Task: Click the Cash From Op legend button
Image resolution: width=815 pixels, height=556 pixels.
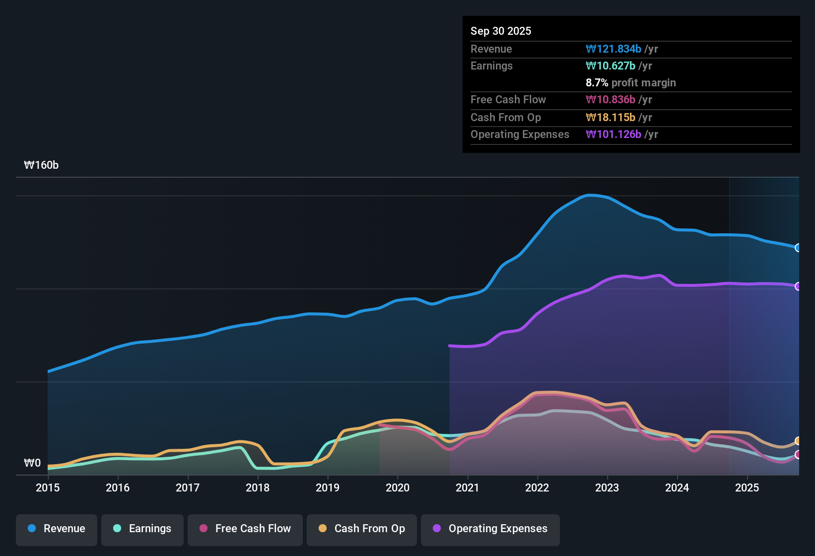Action: pos(361,529)
